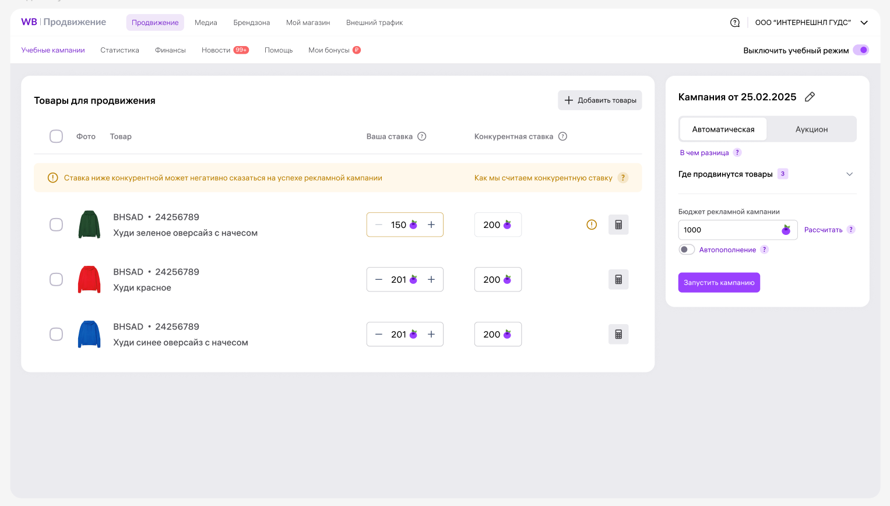The width and height of the screenshot is (890, 506).
Task: Decrease the bid for the blue hoodie
Action: pos(379,334)
